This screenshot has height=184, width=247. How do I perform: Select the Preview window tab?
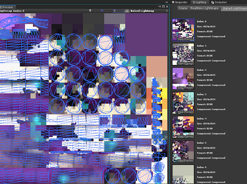(7, 7)
